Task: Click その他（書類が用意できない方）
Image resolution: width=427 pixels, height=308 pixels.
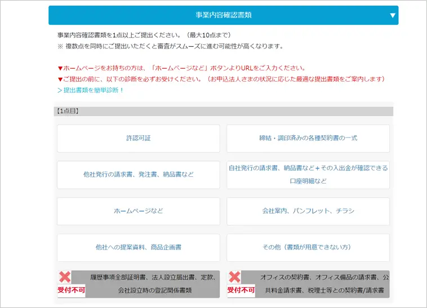Action: pos(308,247)
